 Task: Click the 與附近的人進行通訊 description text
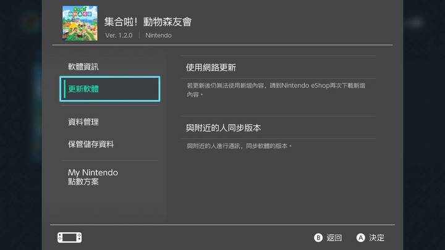pos(239,146)
